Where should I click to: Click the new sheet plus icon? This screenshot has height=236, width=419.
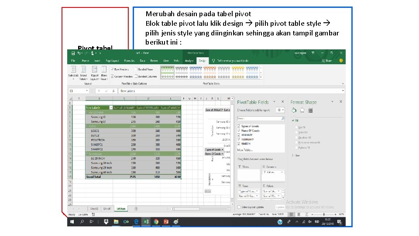(136, 209)
